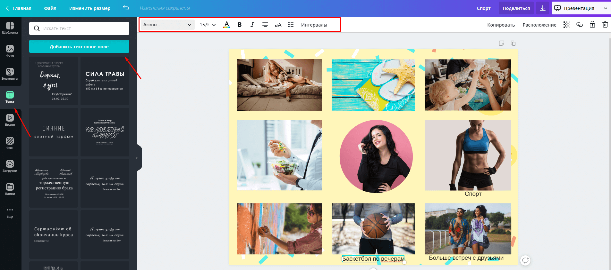Expand presentation options arrow
This screenshot has height=270, width=611.
tap(605, 8)
